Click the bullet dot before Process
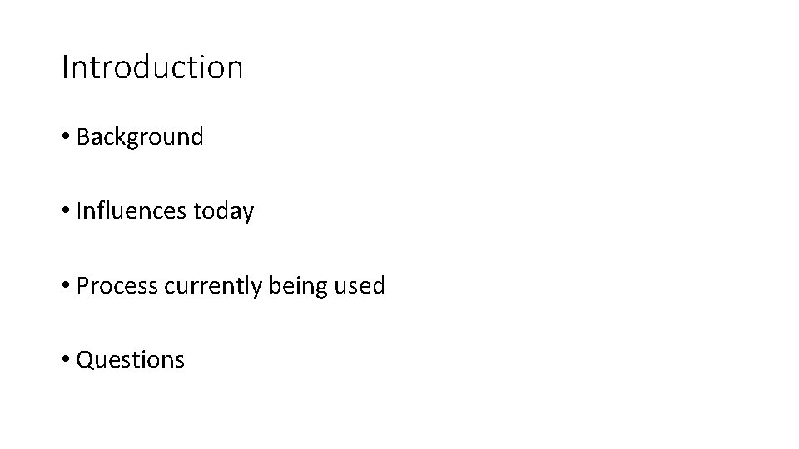 [x=66, y=287]
